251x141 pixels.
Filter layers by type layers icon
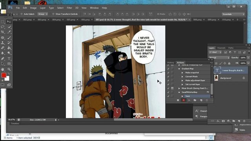tap(235, 52)
